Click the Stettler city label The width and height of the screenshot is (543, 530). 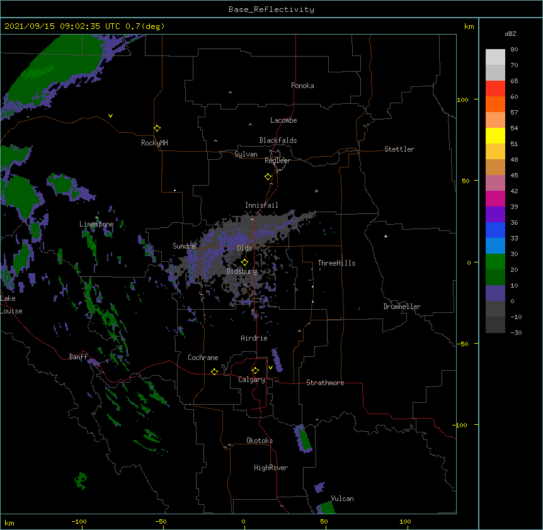click(399, 149)
